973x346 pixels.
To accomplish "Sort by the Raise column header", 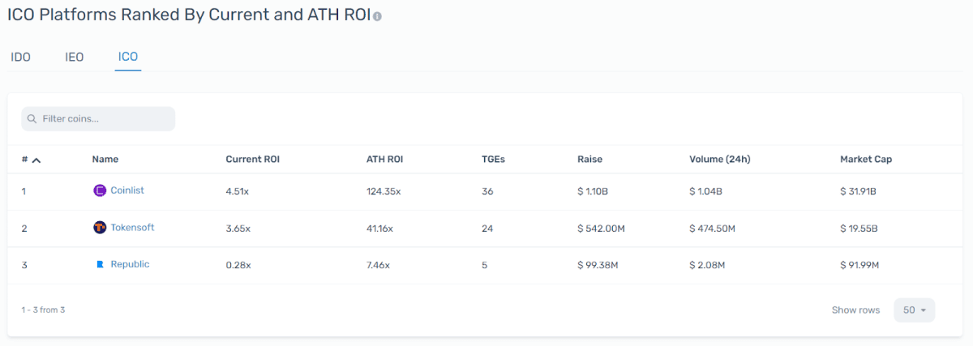I will (589, 160).
